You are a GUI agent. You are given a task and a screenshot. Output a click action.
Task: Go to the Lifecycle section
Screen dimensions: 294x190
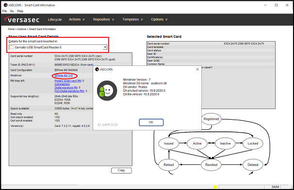coord(55,19)
